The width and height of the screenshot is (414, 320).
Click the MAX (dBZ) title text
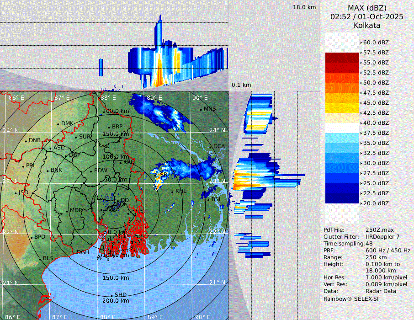(x=367, y=8)
